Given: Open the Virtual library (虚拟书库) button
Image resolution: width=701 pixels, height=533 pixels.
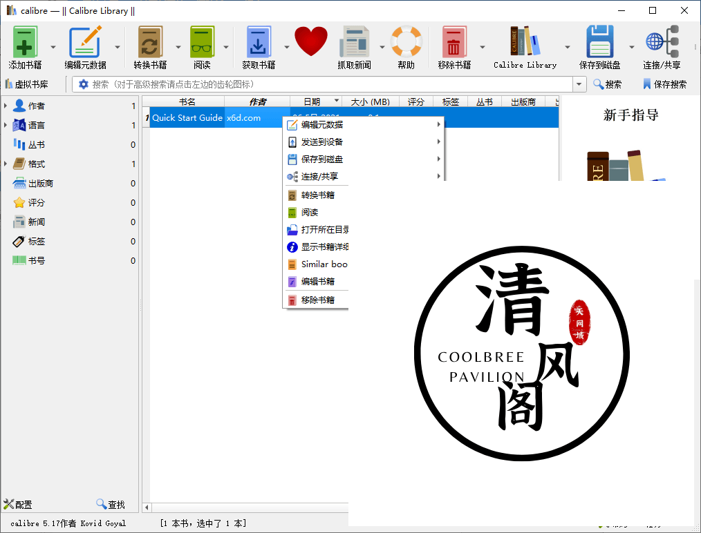Looking at the screenshot, I should coord(26,84).
